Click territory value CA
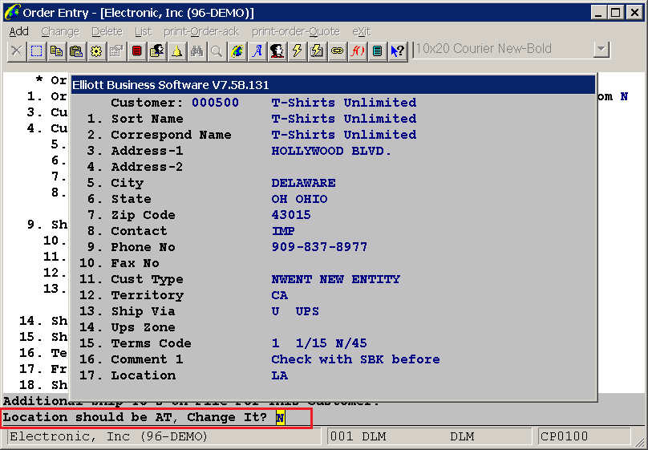 tap(279, 295)
